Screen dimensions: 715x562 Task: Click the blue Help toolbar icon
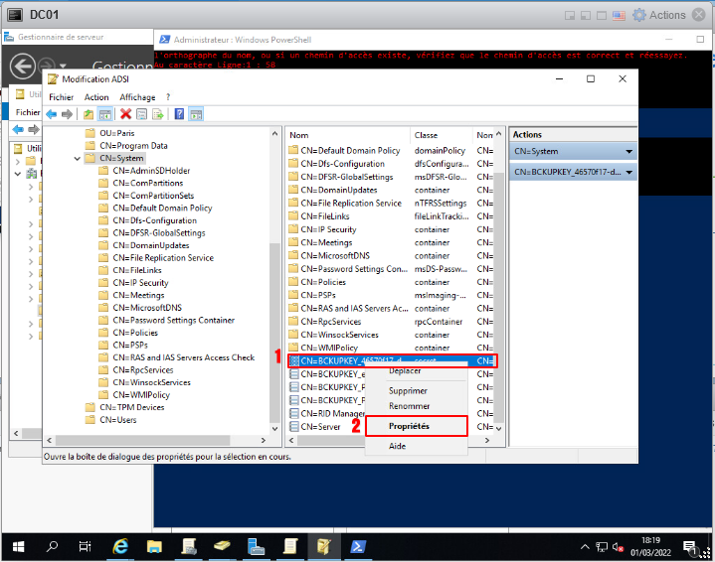[x=179, y=114]
